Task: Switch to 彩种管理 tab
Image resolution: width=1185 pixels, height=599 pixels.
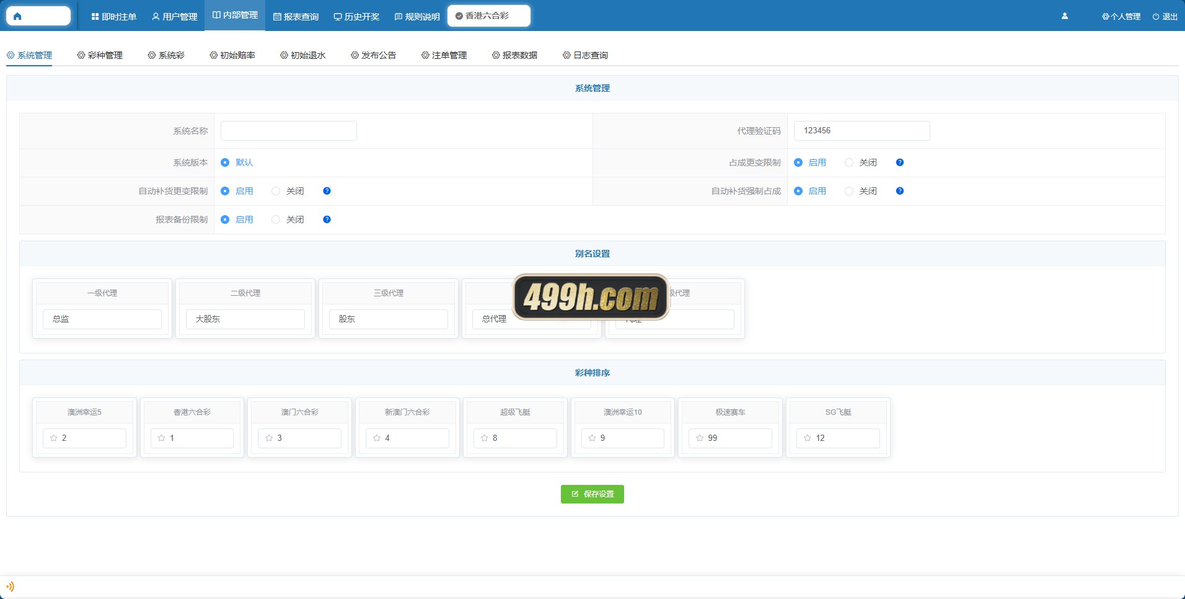Action: point(100,55)
